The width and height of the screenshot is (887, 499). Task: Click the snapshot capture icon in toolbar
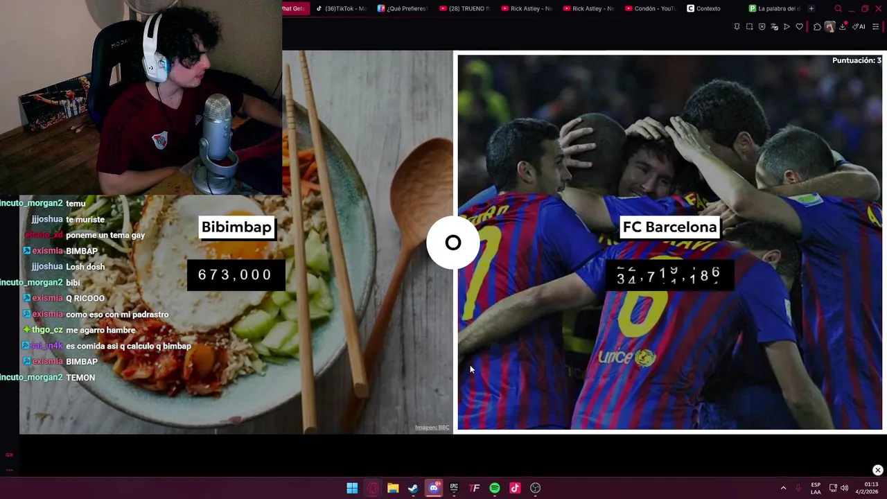[749, 26]
